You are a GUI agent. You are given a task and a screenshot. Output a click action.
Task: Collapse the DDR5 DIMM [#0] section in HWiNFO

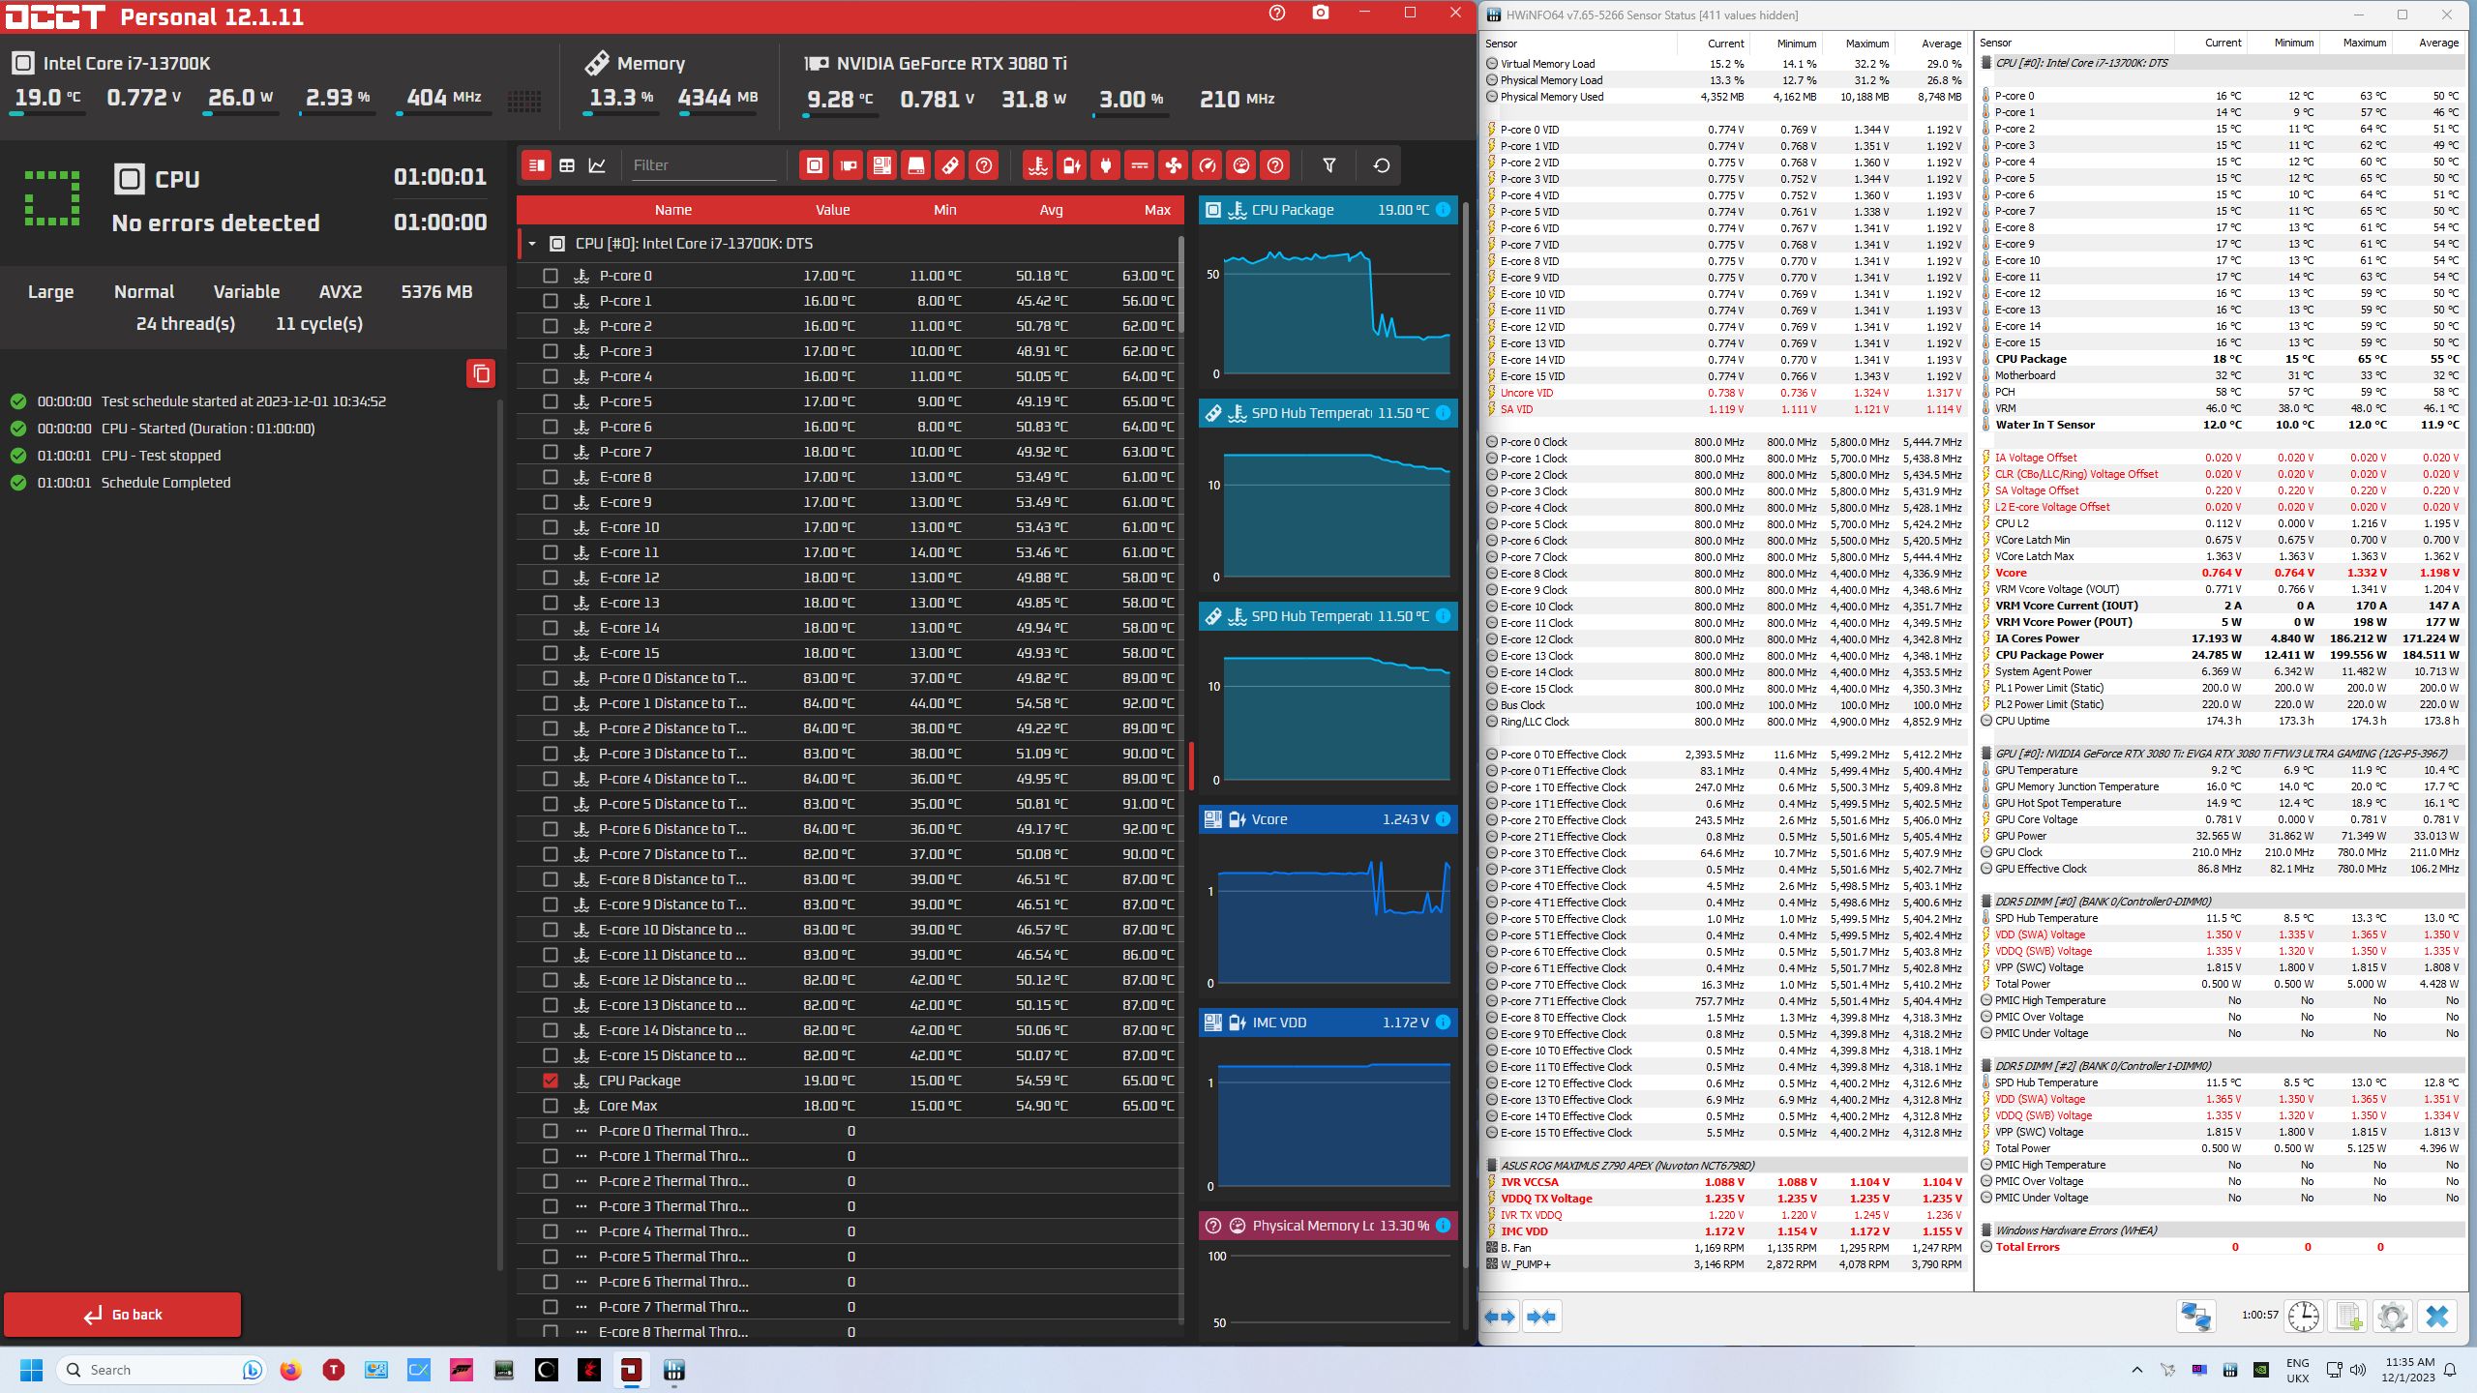[x=1986, y=902]
